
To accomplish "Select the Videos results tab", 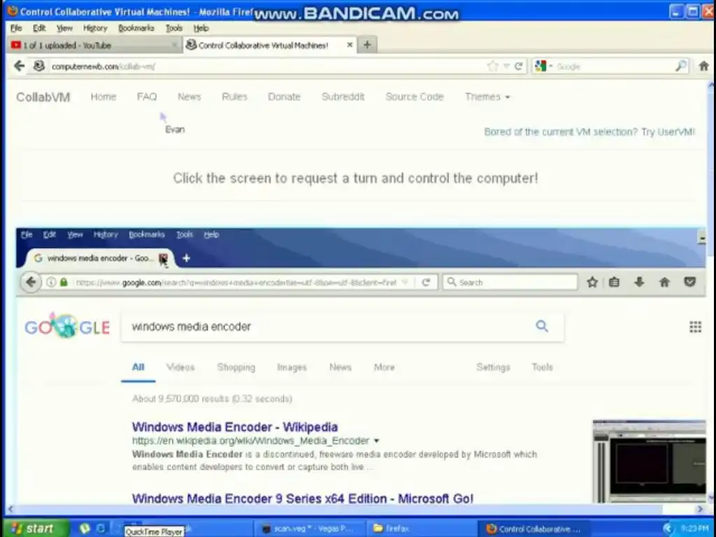I will pyautogui.click(x=180, y=367).
